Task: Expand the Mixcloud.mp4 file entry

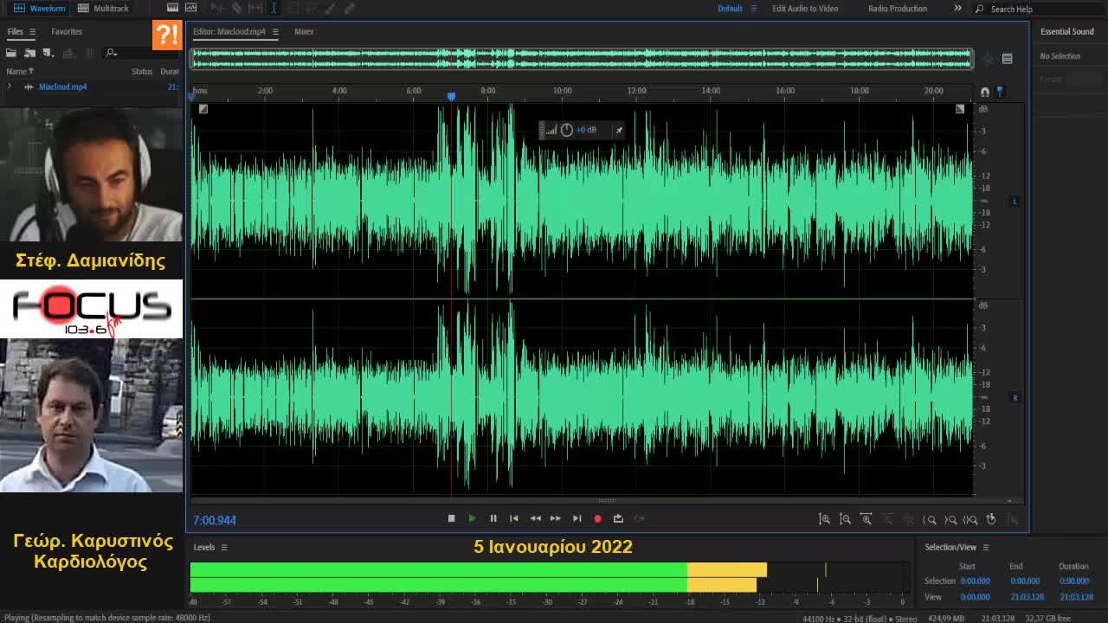Action: (10, 87)
